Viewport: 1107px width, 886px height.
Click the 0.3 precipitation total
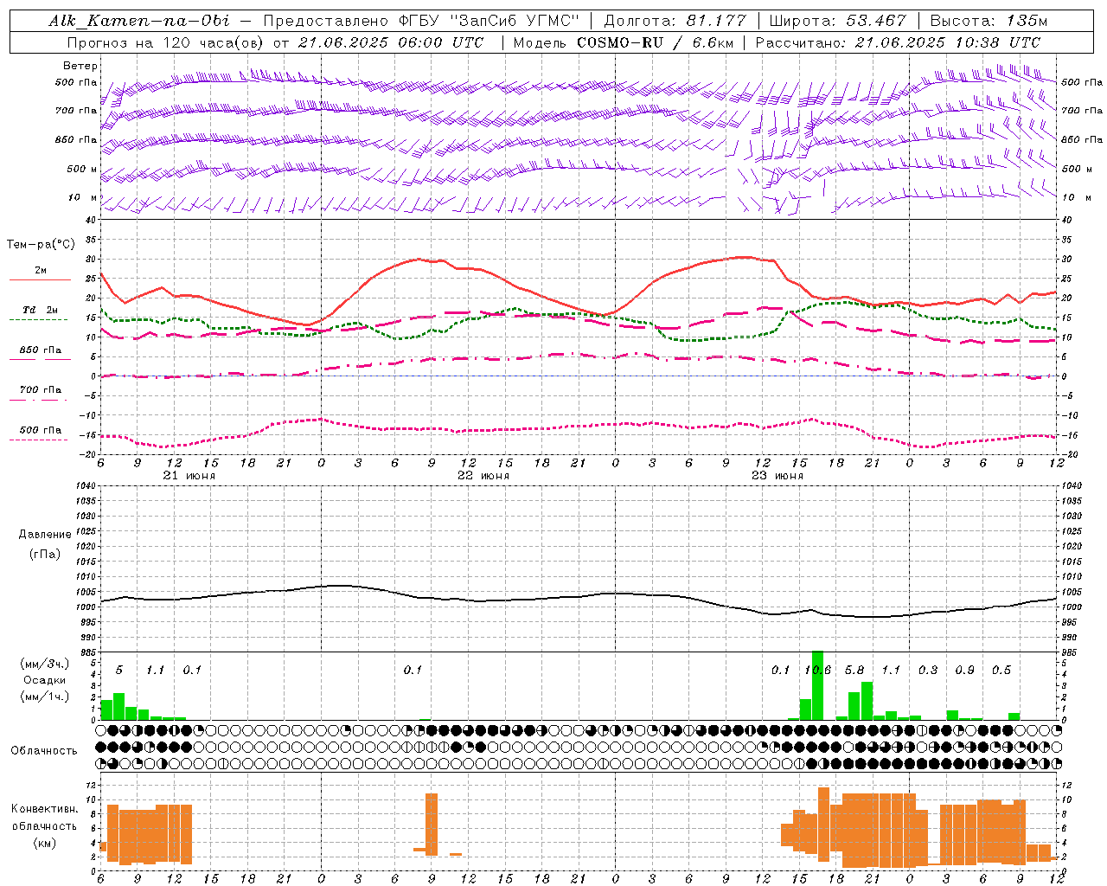pos(928,671)
